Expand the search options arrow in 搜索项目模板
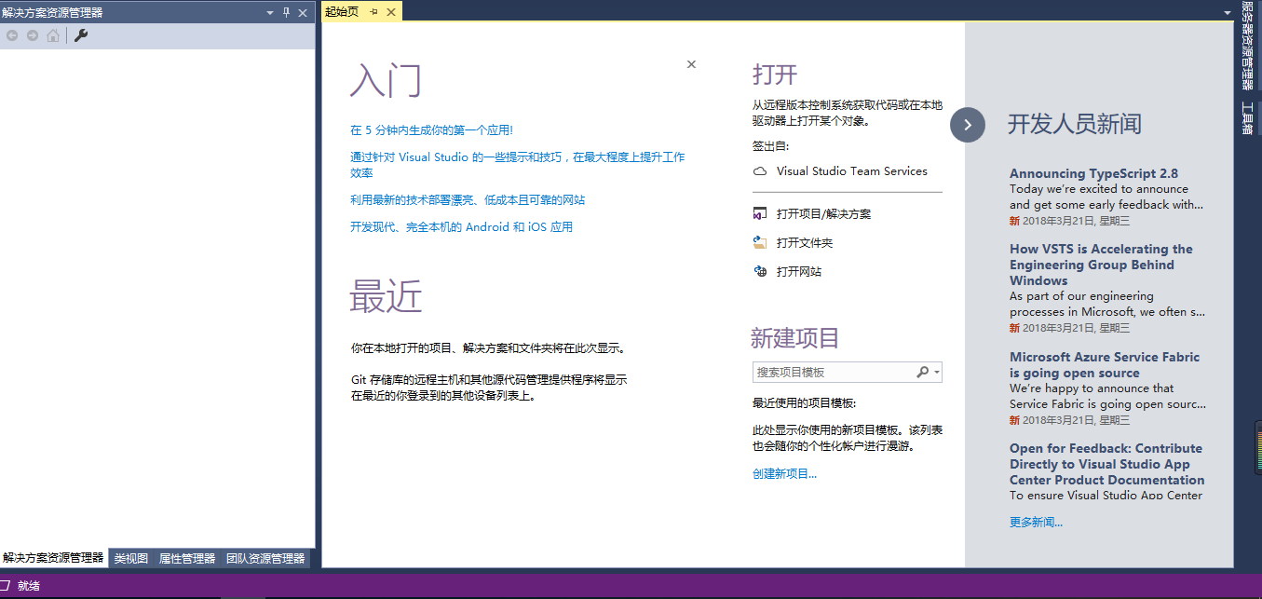This screenshot has width=1262, height=599. [937, 372]
